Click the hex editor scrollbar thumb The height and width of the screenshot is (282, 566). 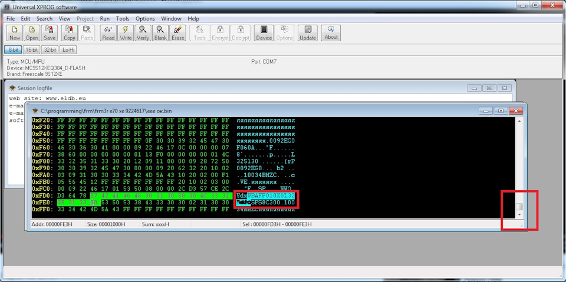(519, 207)
